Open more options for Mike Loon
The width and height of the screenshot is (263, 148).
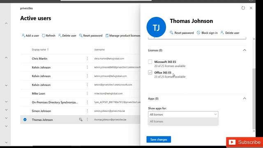tap(87, 93)
